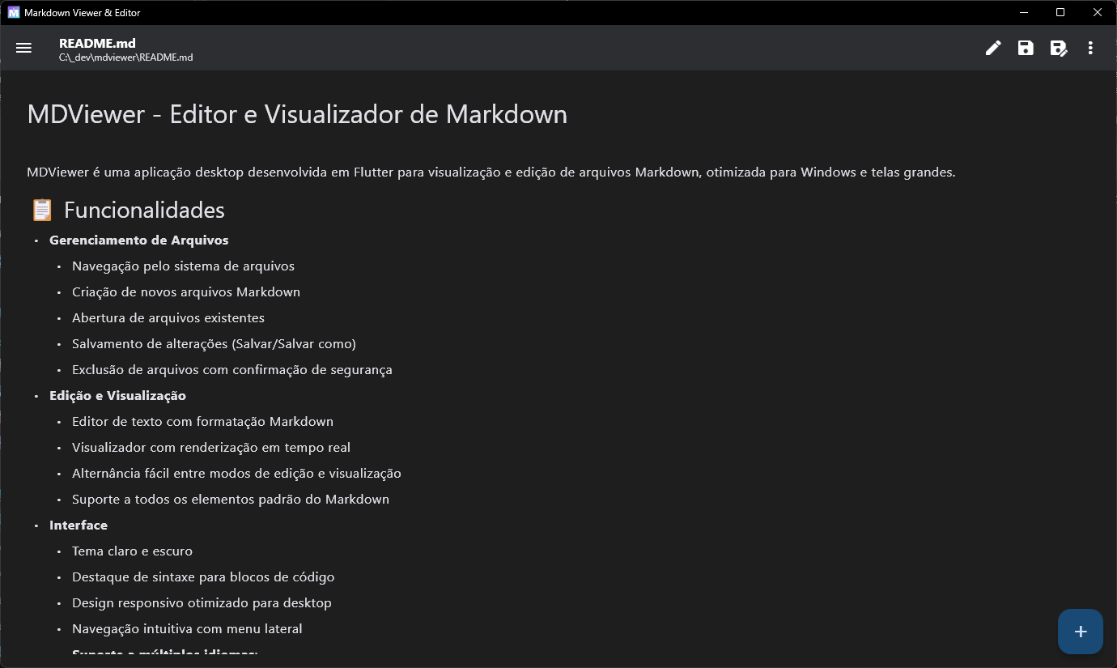Click Suporte a todos os elementos padrão line
Screen dimensions: 1117x668
(x=231, y=500)
